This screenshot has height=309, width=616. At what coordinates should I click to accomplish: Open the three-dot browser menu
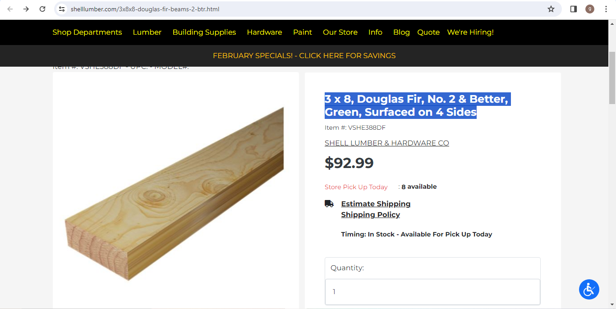[x=606, y=9]
